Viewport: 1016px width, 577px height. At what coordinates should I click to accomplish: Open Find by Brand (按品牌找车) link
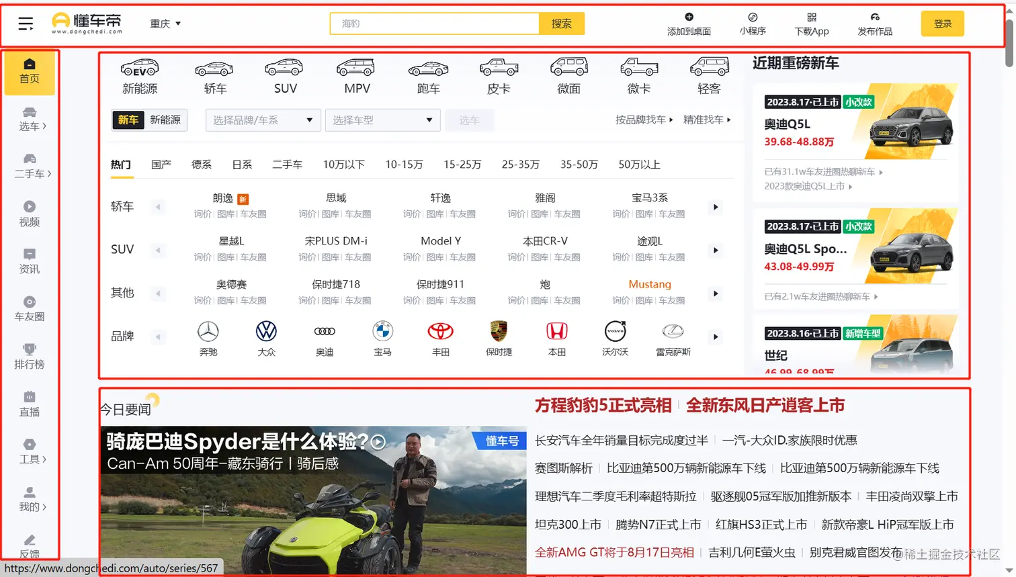pos(644,120)
